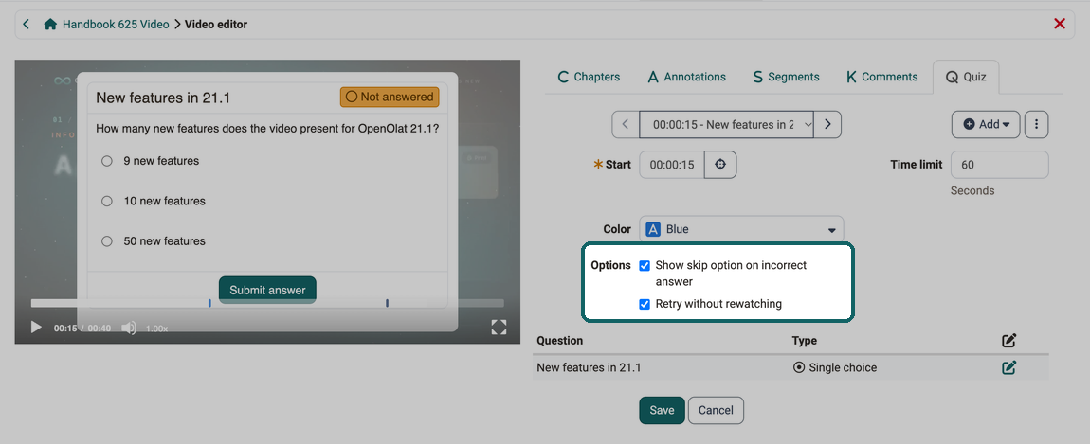1090x444 pixels.
Task: Click the Time limit input field
Action: click(999, 165)
